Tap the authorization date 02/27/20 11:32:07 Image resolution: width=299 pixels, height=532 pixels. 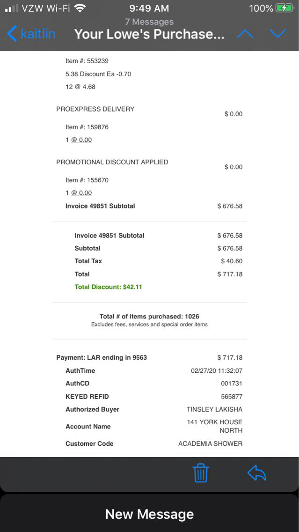[x=217, y=370]
